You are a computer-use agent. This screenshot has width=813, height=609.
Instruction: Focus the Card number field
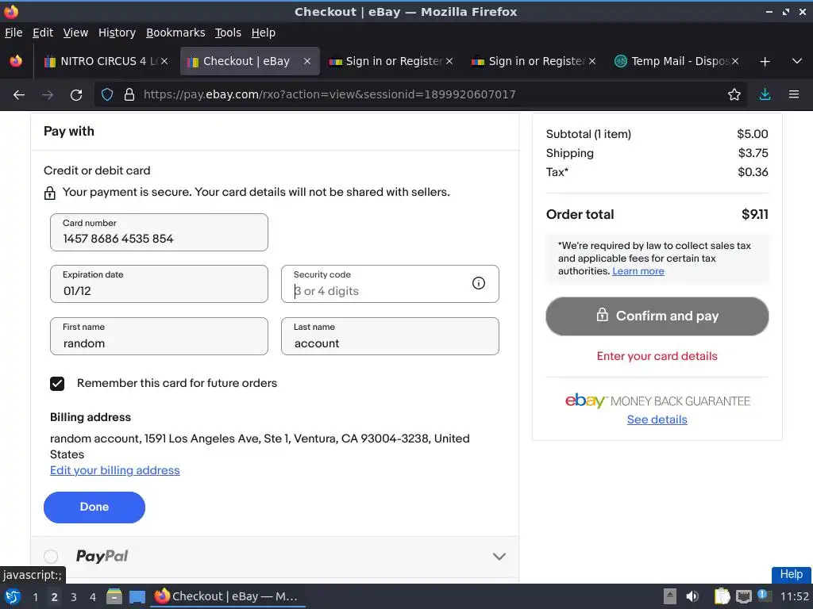click(x=159, y=232)
